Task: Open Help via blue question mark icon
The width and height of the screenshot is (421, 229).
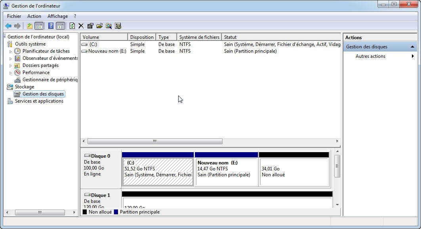Action: pos(51,26)
